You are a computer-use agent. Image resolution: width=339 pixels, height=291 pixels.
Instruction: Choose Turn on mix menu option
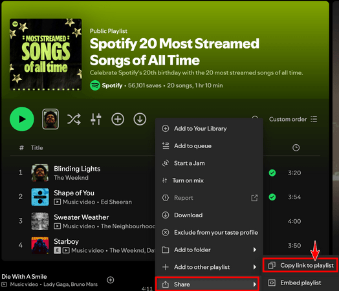pos(209,180)
